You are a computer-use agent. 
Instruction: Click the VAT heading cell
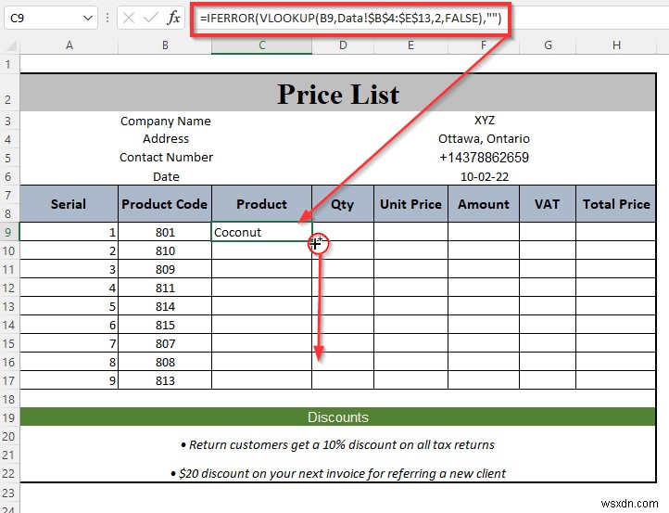(548, 204)
